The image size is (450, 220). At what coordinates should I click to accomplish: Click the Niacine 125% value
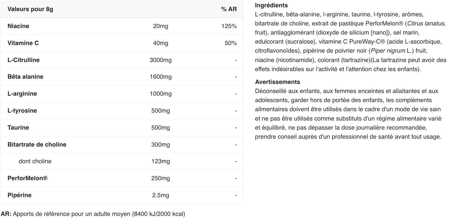point(229,26)
